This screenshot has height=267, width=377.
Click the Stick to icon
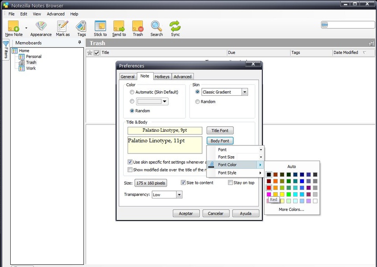[x=100, y=26]
